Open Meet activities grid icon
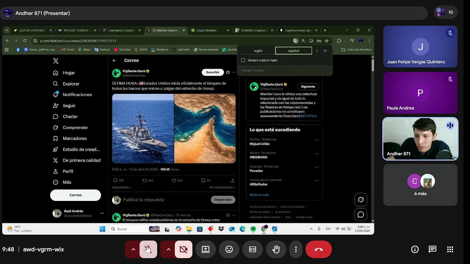The height and width of the screenshot is (264, 470). point(450,249)
